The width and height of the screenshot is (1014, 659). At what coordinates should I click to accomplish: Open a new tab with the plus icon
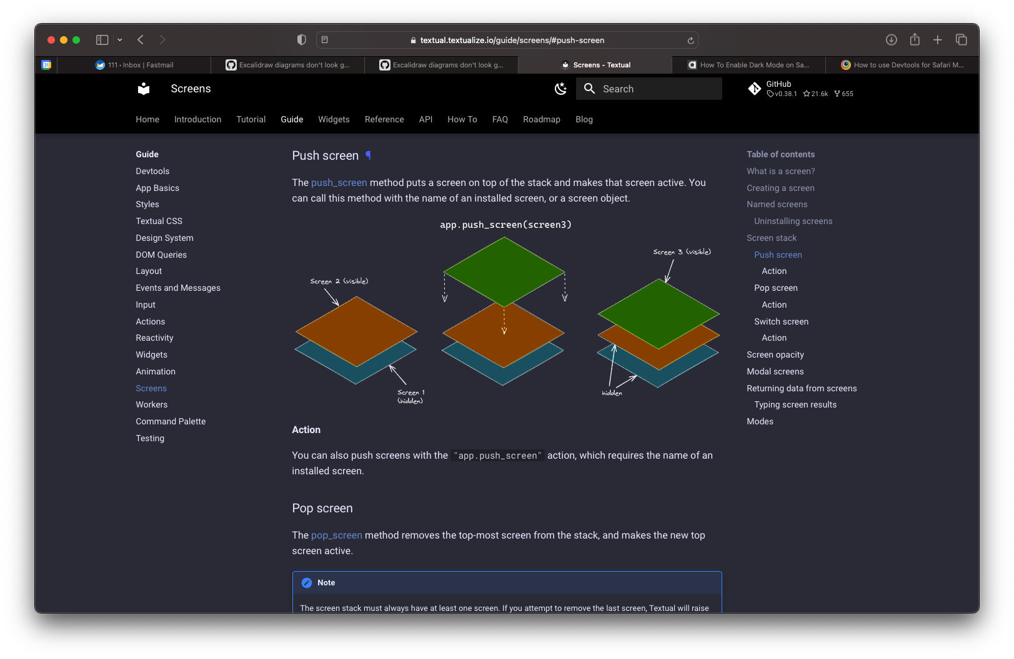point(938,40)
